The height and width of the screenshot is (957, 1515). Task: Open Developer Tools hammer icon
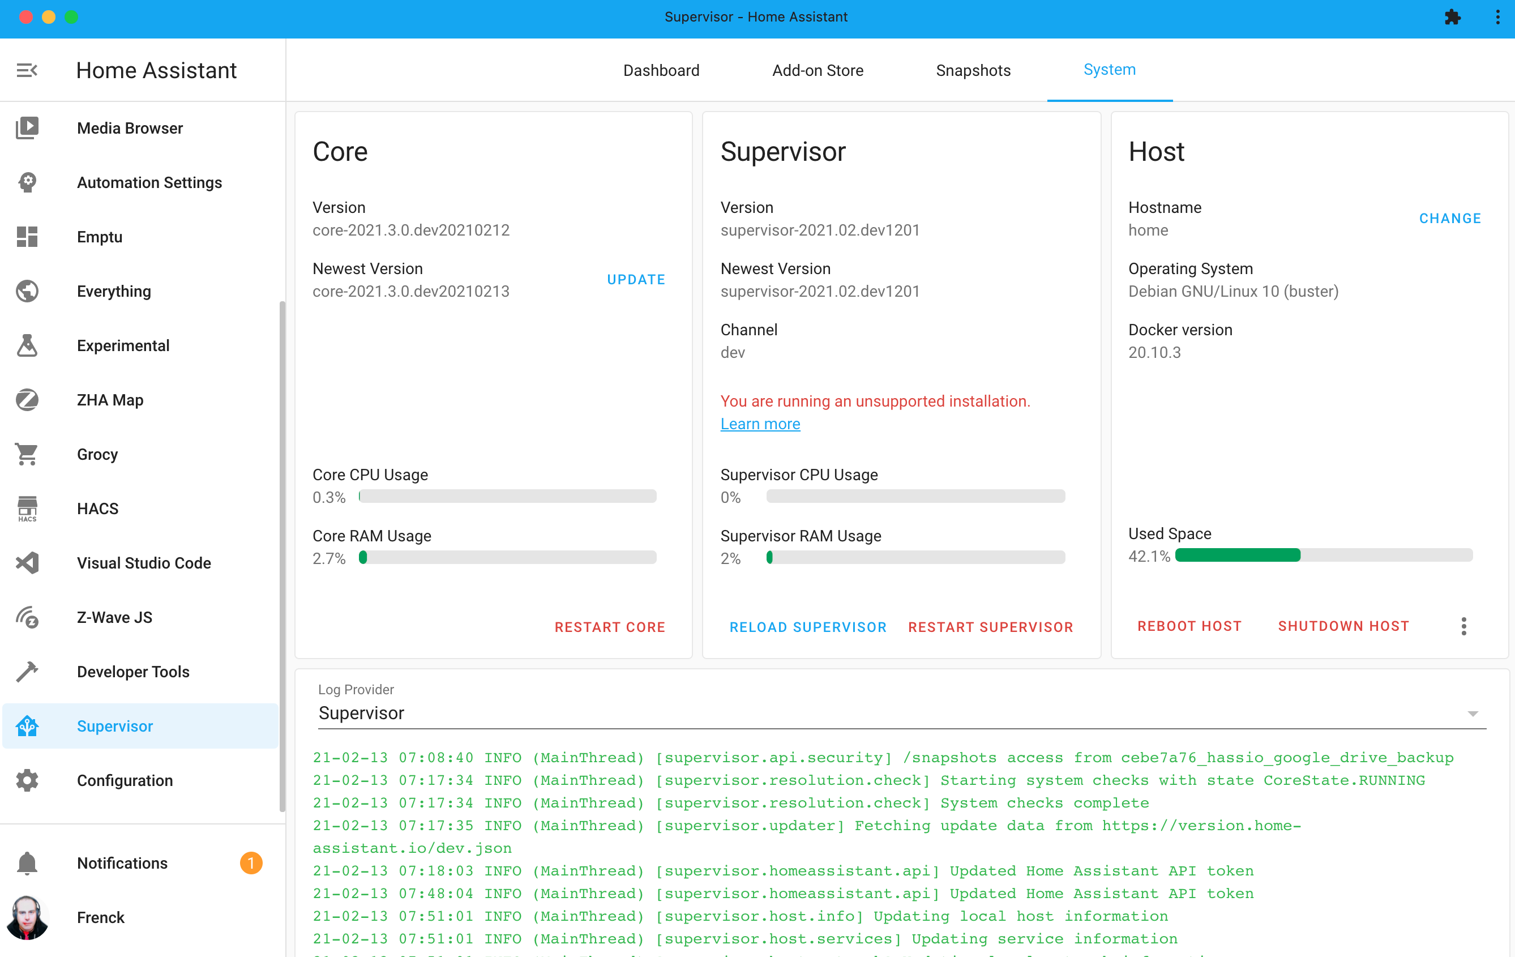[x=27, y=672]
